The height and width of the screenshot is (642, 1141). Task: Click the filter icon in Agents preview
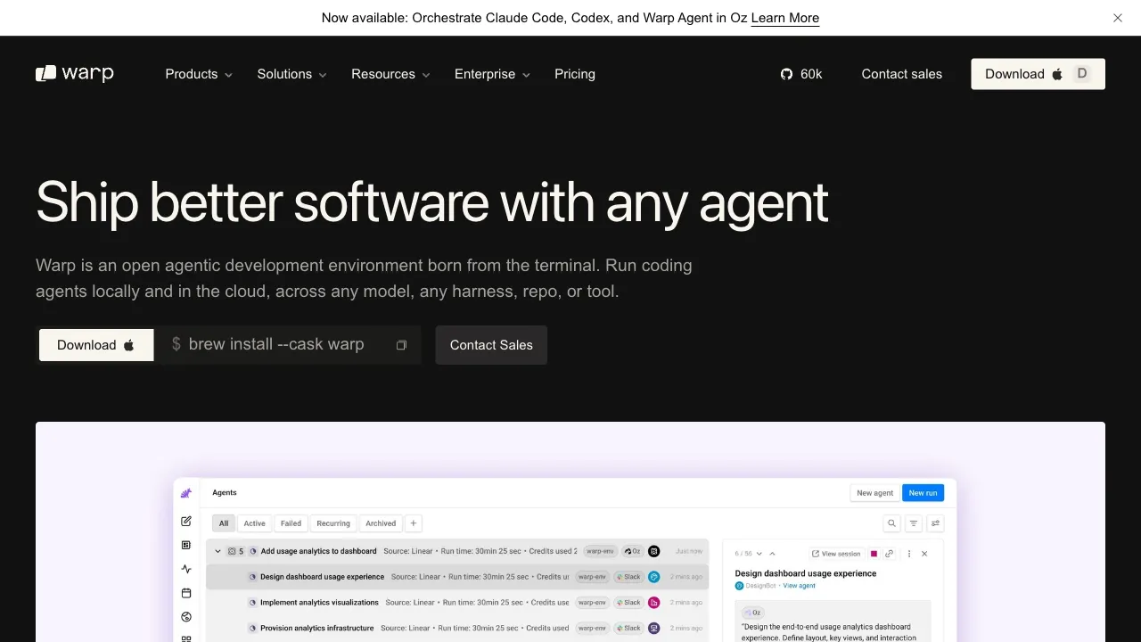click(x=914, y=523)
